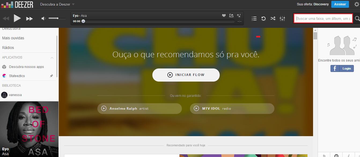Open Mais ouvidas in sidebar
The image size is (360, 157).
pos(13,38)
